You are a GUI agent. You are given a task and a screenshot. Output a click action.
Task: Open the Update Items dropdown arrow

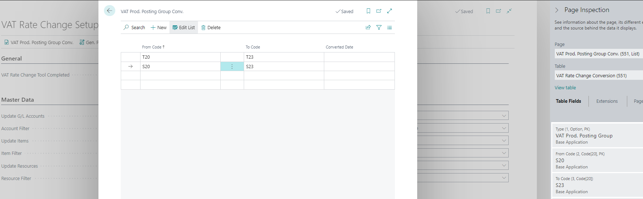(504, 141)
